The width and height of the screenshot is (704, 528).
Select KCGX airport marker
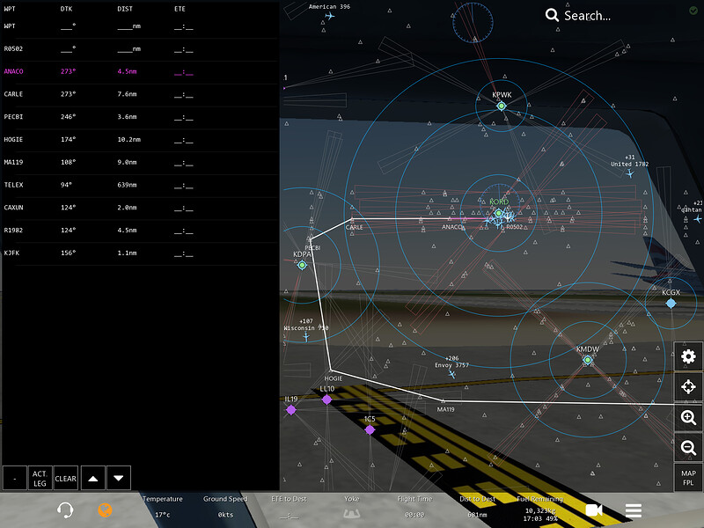[x=671, y=304]
